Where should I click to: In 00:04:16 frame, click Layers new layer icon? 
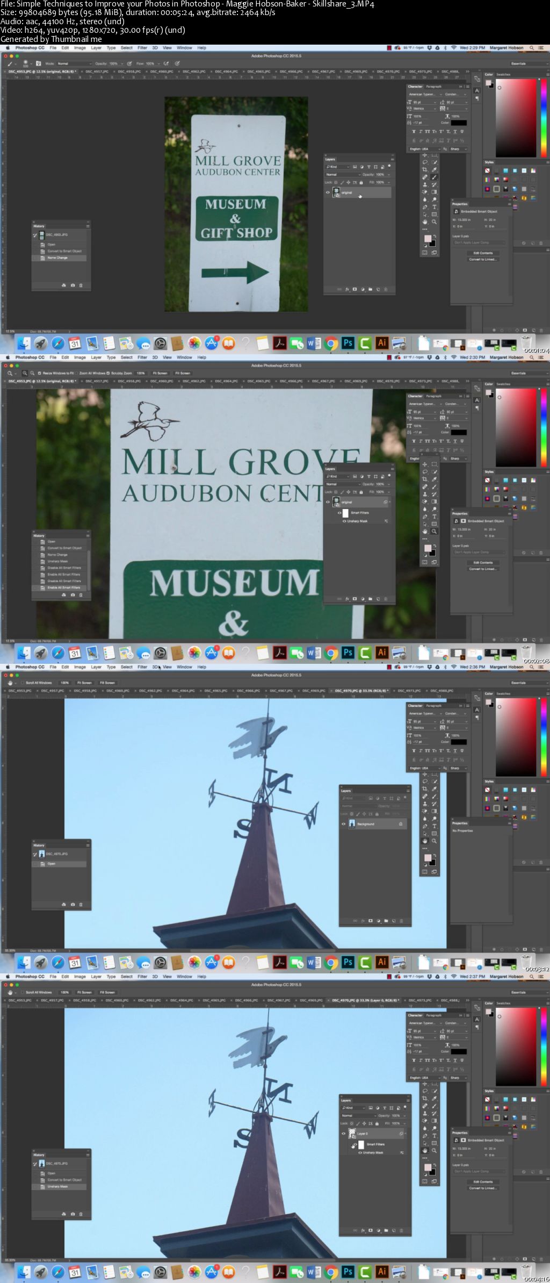click(x=394, y=1230)
